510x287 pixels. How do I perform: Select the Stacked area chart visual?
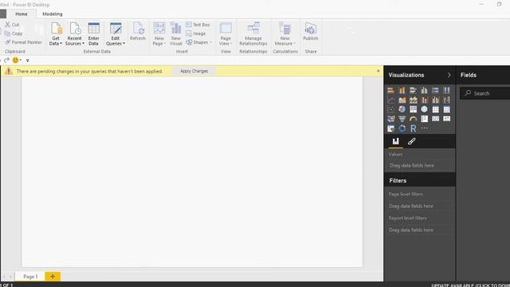[x=413, y=100]
